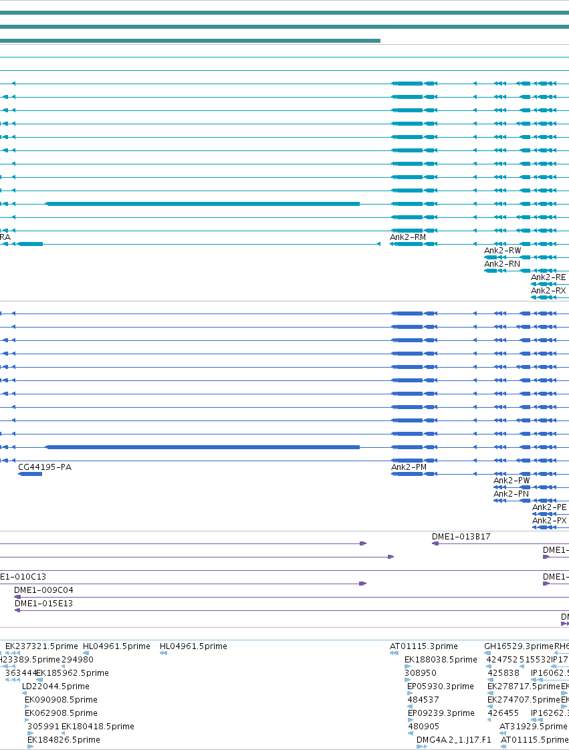This screenshot has height=750, width=569.
Task: Click the long thick teal exon bar
Action: click(x=203, y=205)
